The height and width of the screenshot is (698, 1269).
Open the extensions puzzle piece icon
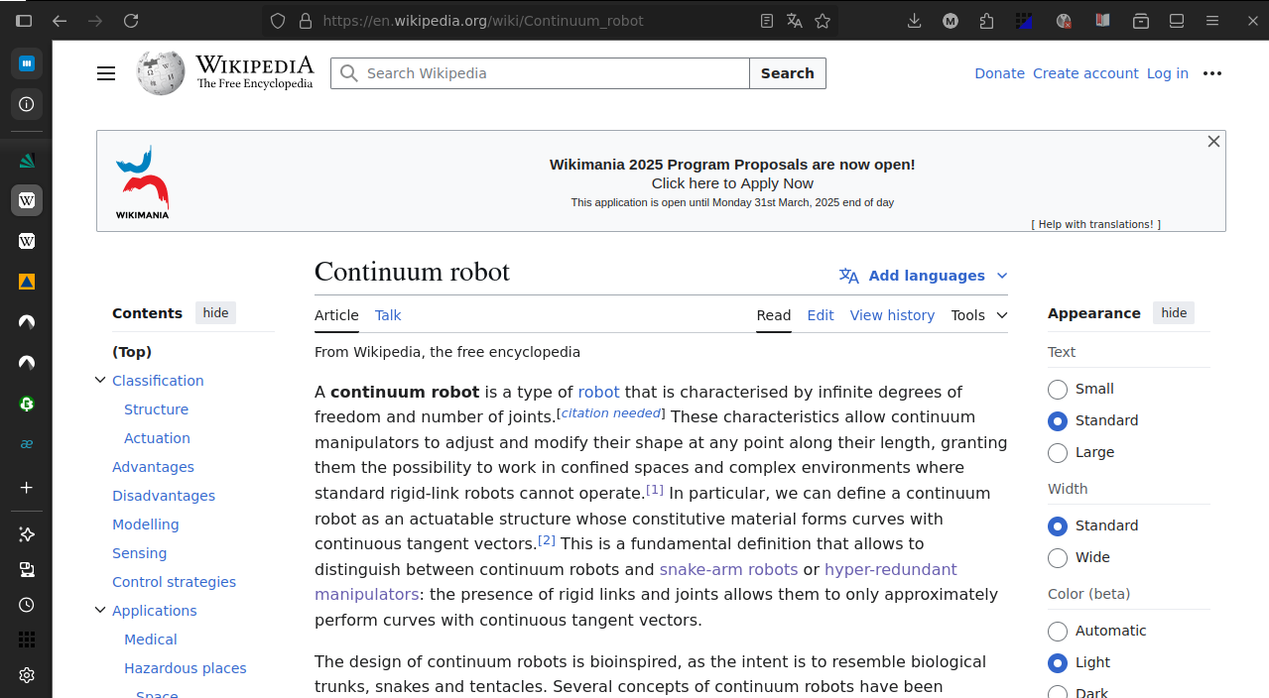(986, 21)
